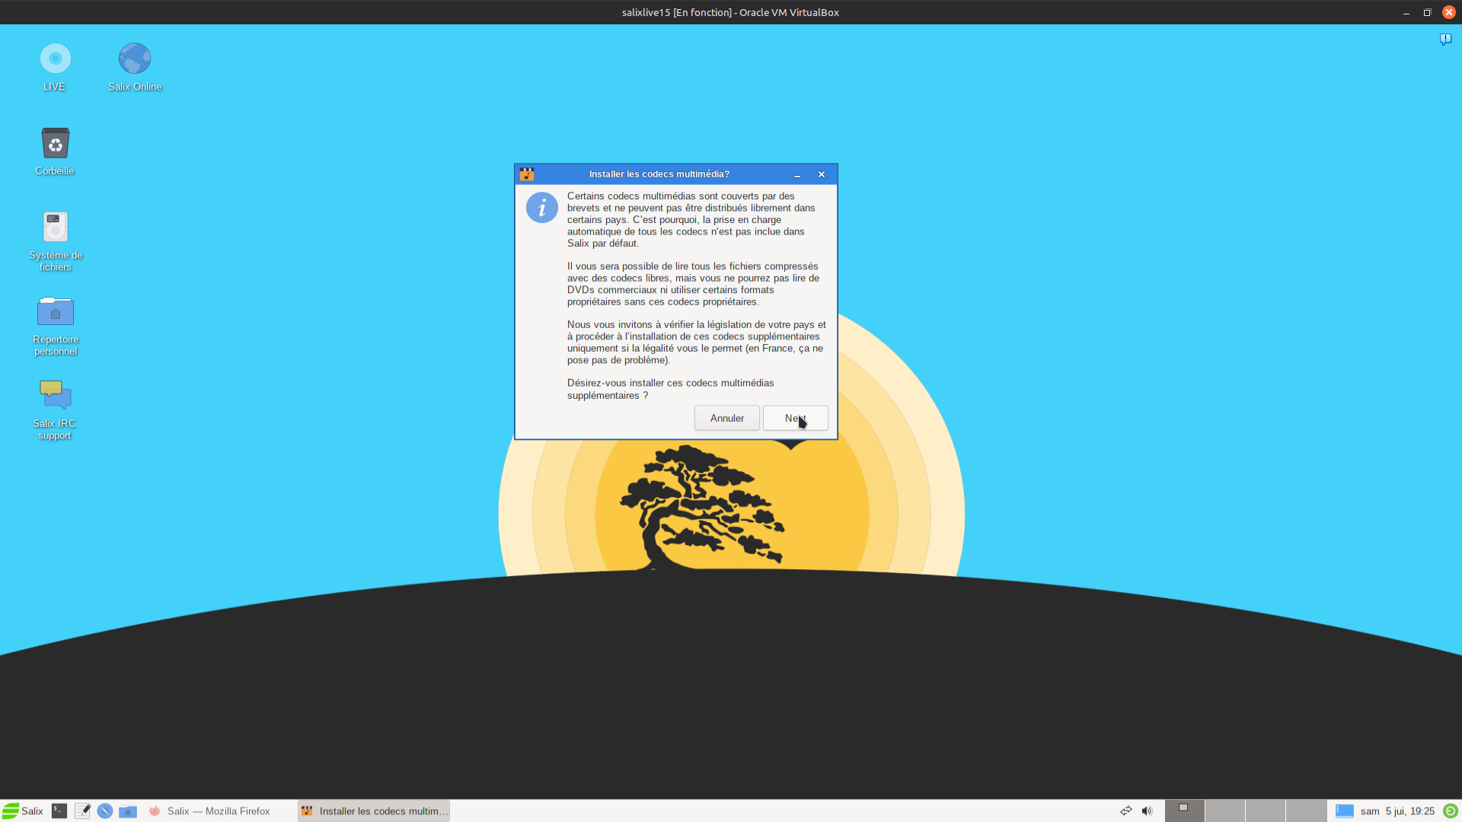Image resolution: width=1462 pixels, height=822 pixels.
Task: Open Répertoire personnel folder icon
Action: 55,312
